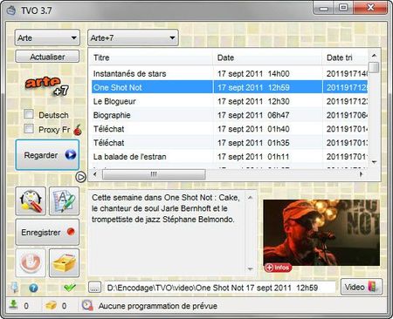The image size is (393, 319).
Task: Expand the Arte+7 category dropdown
Action: (133, 37)
